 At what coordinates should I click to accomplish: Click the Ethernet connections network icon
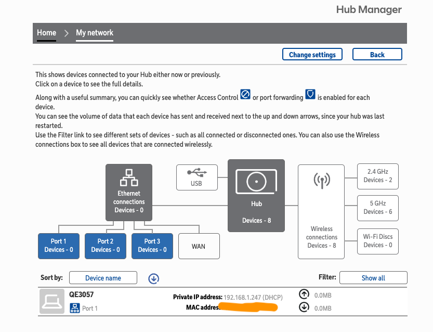coord(129,178)
